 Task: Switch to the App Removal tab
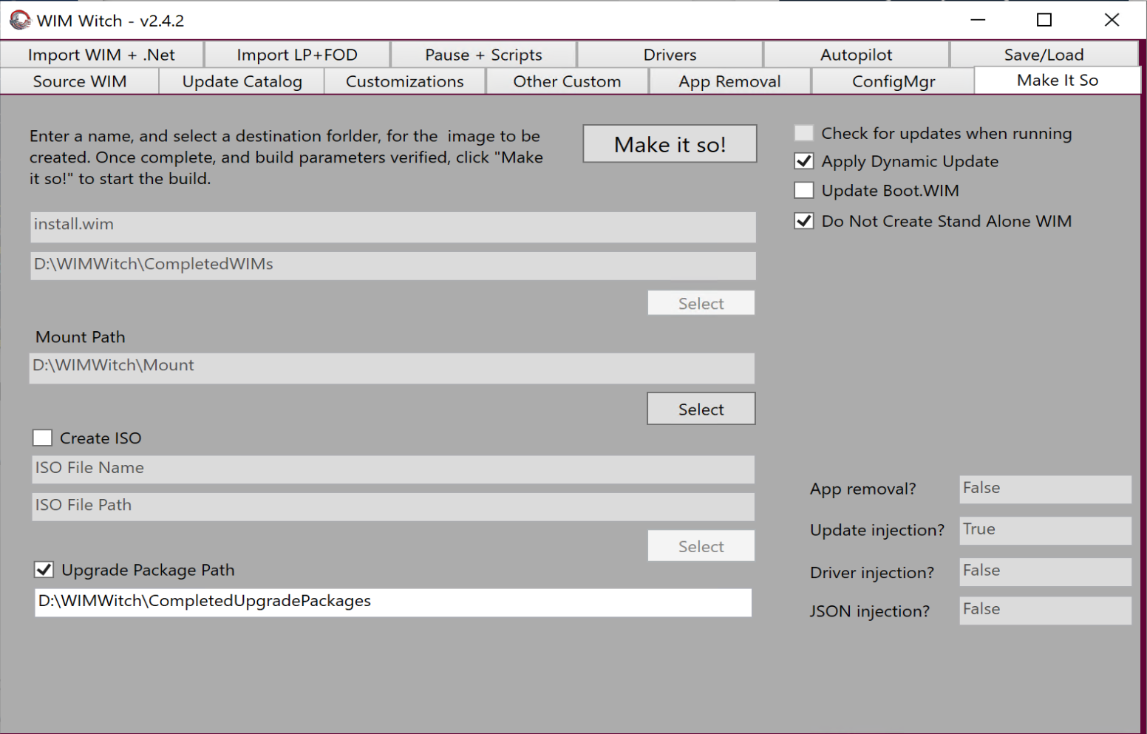tap(729, 81)
